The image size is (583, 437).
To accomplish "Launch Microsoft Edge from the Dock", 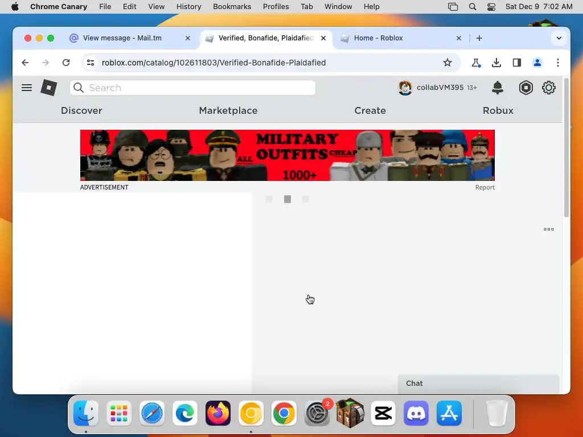I will (185, 413).
